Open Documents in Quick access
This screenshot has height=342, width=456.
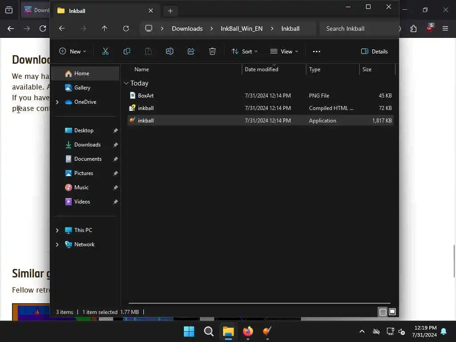(x=86, y=159)
